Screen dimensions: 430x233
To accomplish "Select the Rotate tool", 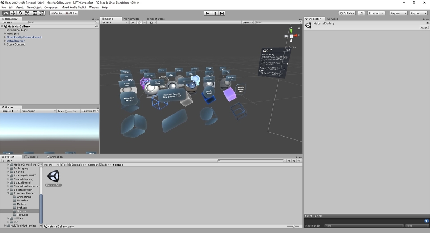I will 20,13.
